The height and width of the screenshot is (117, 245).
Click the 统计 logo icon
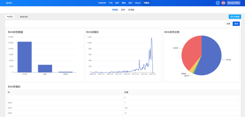(x=7, y=3)
